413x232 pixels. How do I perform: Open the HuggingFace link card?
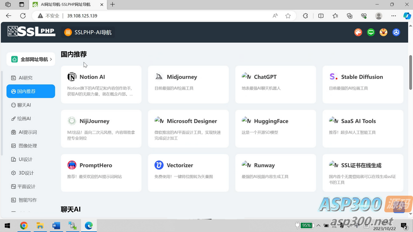click(x=275, y=128)
